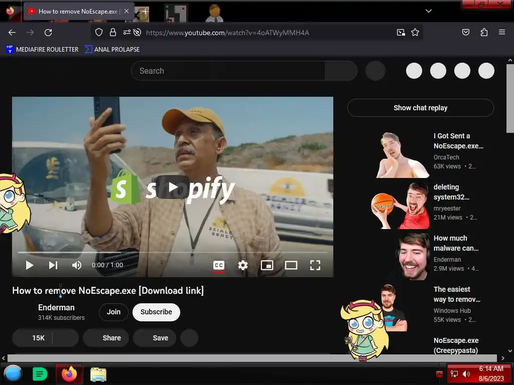Image resolution: width=514 pixels, height=385 pixels.
Task: Open a new browser tab
Action: tap(145, 12)
